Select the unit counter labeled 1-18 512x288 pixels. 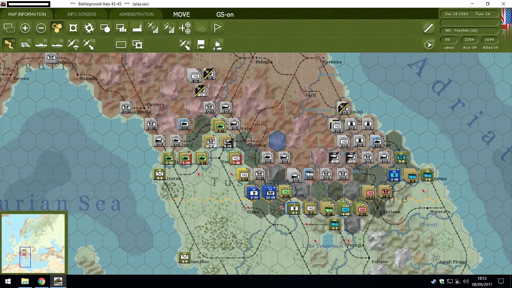point(202,158)
